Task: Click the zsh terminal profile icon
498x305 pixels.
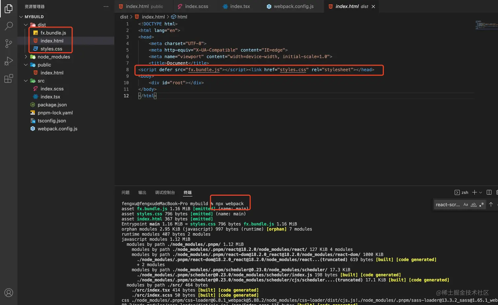Action: click(457, 192)
